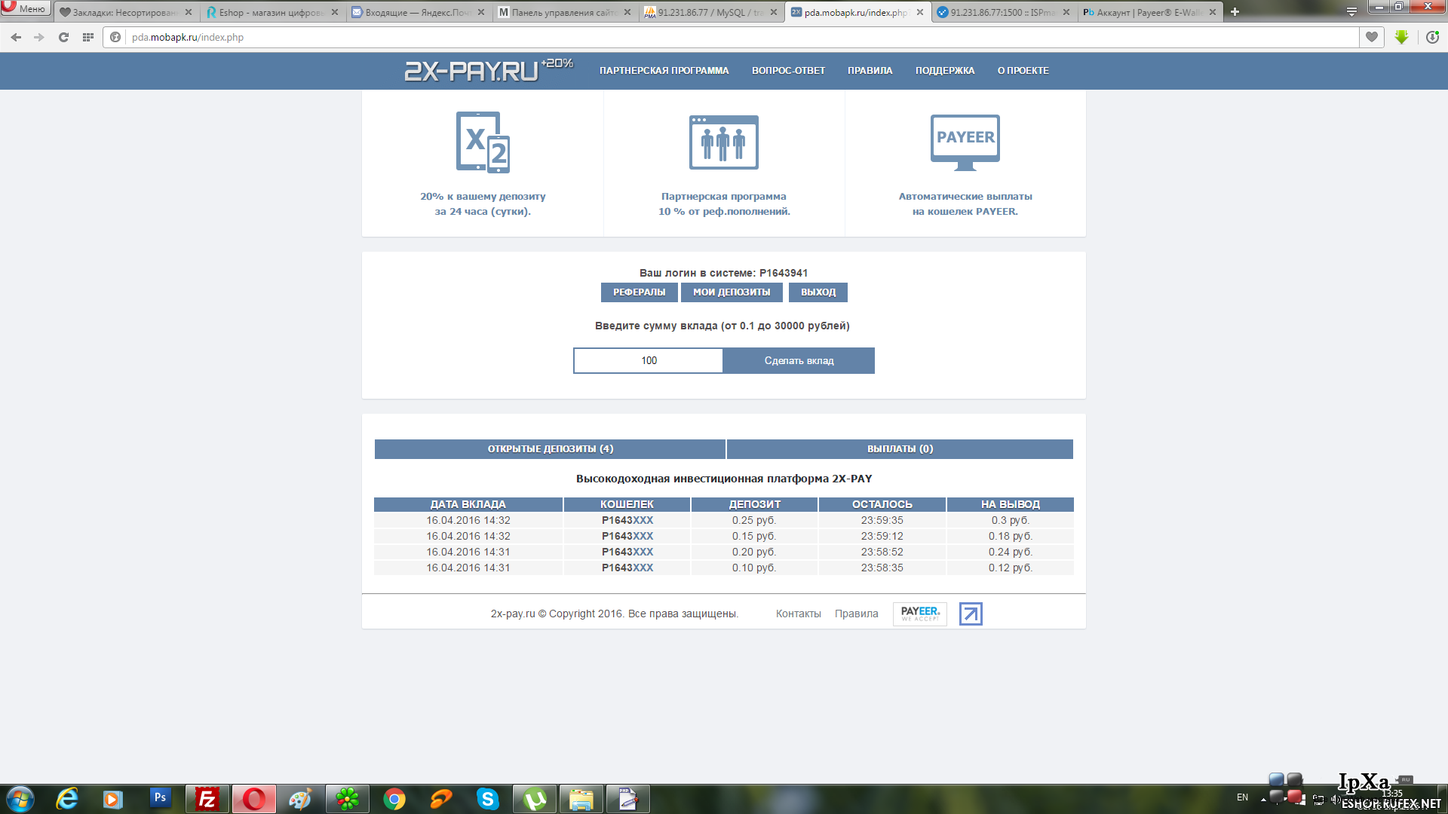Click the Рефералы button
This screenshot has width=1448, height=814.
point(639,292)
